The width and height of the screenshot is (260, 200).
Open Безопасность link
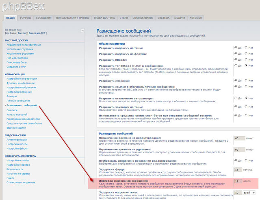pos(15,169)
